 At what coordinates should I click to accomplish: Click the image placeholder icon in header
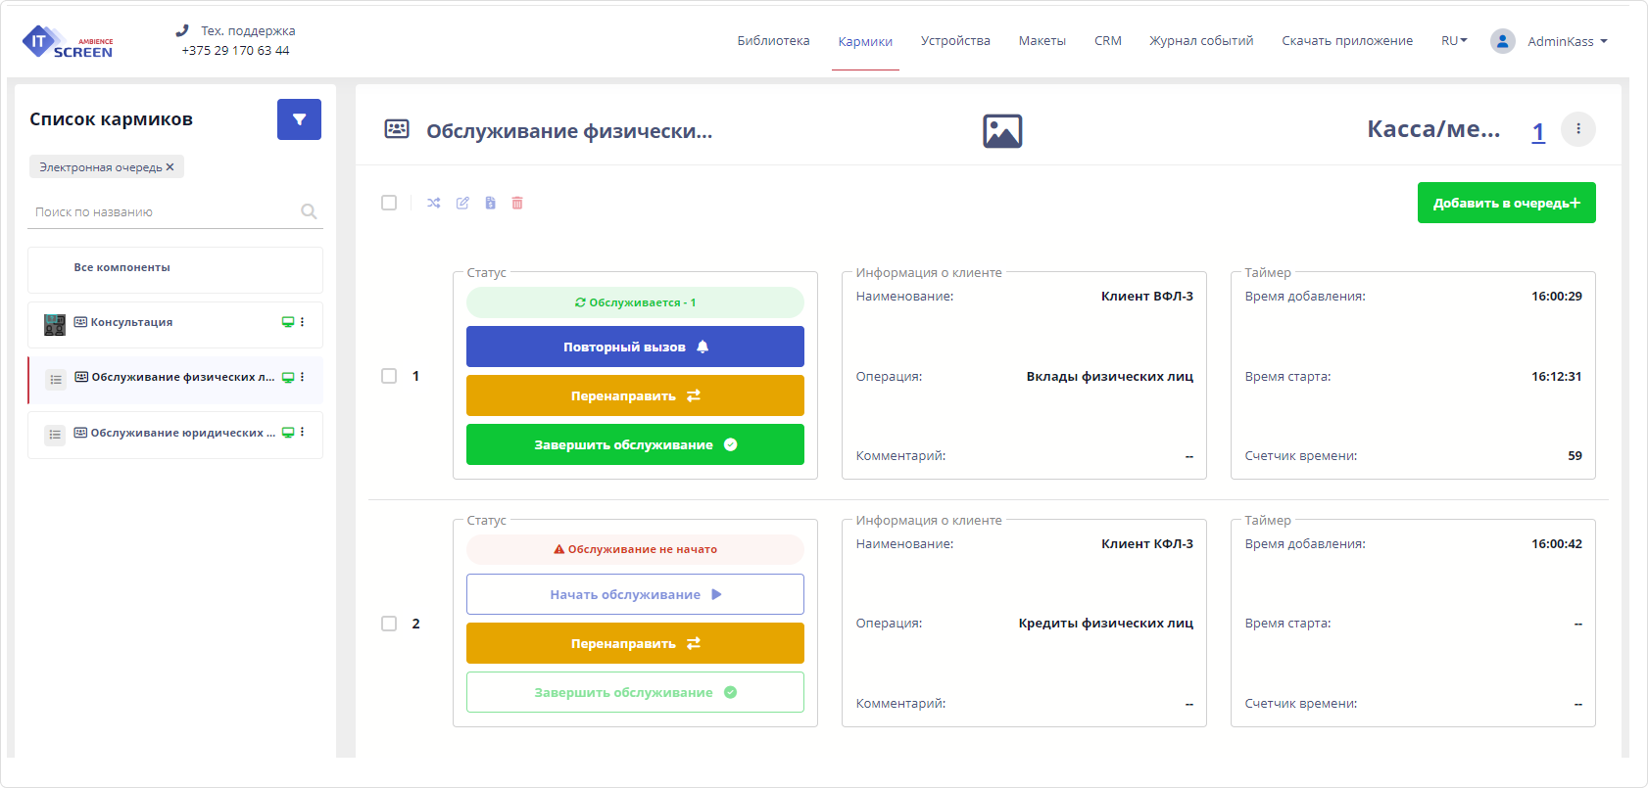(1002, 131)
